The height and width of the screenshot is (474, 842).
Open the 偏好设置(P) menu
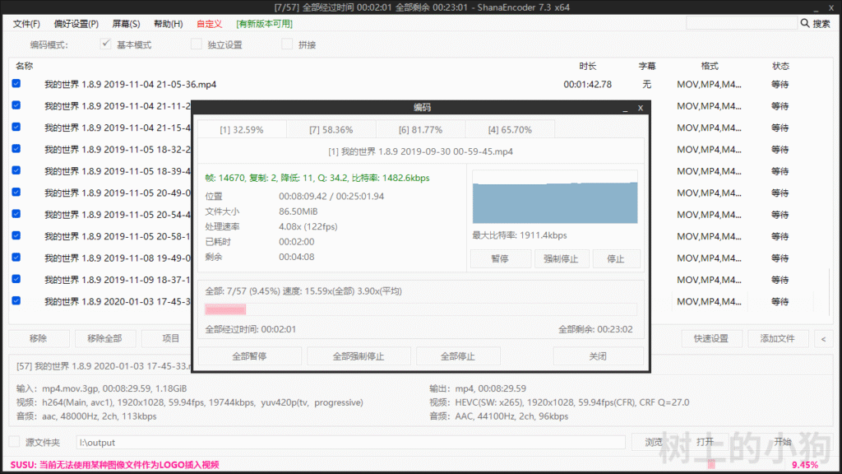pyautogui.click(x=76, y=24)
